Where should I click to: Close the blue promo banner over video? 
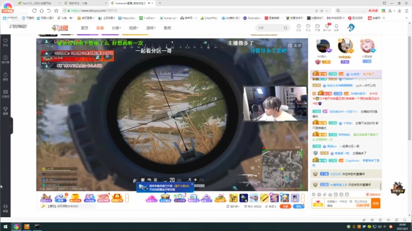[192, 184]
